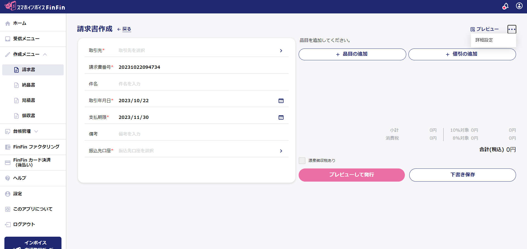Open このアプリについて in the sidebar
This screenshot has height=249, width=527.
pos(33,209)
